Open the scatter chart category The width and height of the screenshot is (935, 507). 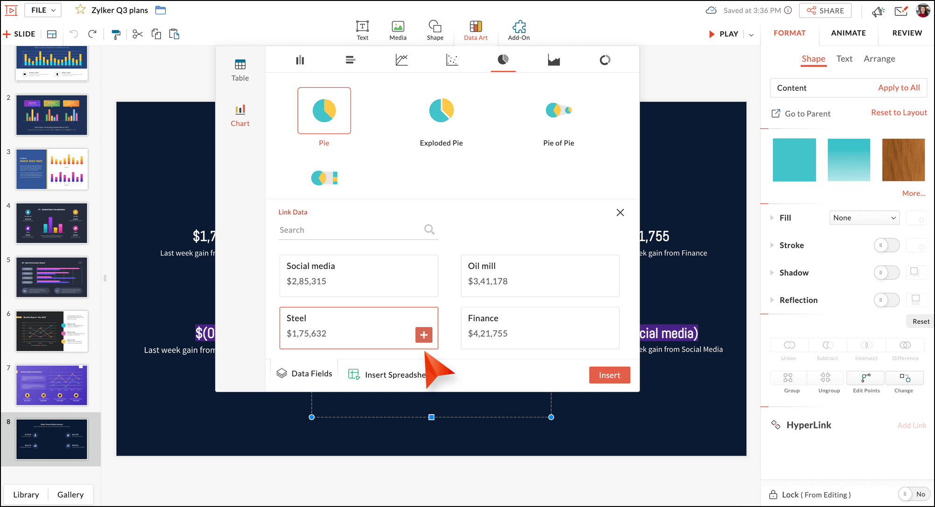[452, 60]
